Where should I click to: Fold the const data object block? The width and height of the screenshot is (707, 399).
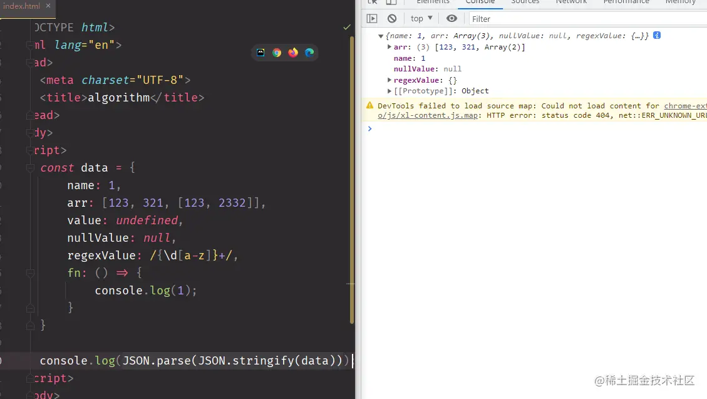coord(30,168)
